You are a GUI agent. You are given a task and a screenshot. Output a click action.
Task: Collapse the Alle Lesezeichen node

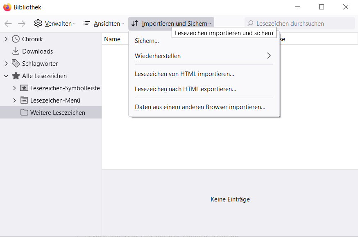click(x=6, y=76)
